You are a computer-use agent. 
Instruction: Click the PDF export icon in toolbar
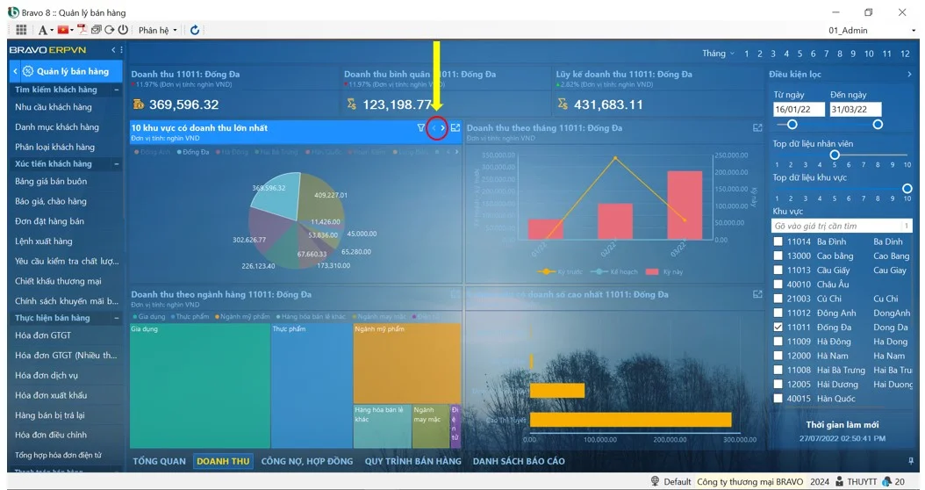[81, 30]
